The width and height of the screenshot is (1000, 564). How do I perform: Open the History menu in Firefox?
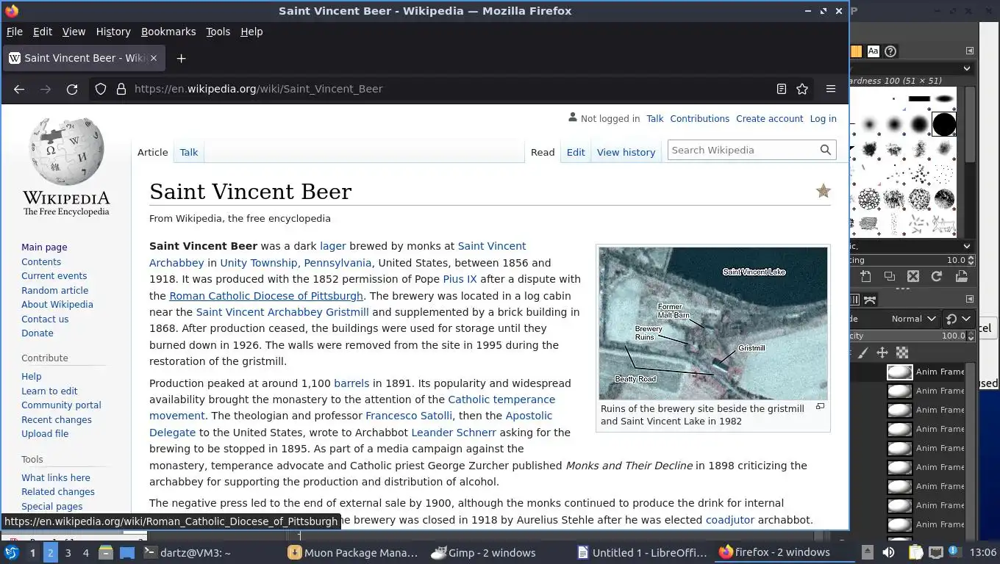point(113,32)
